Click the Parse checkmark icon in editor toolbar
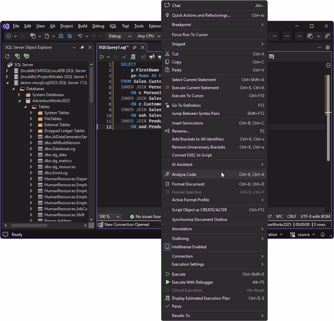The width and height of the screenshot is (334, 321). click(124, 57)
